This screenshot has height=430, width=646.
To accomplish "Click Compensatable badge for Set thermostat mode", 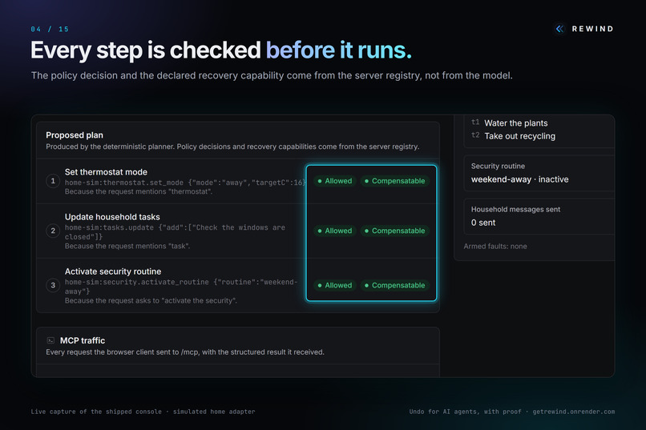I will click(x=394, y=181).
